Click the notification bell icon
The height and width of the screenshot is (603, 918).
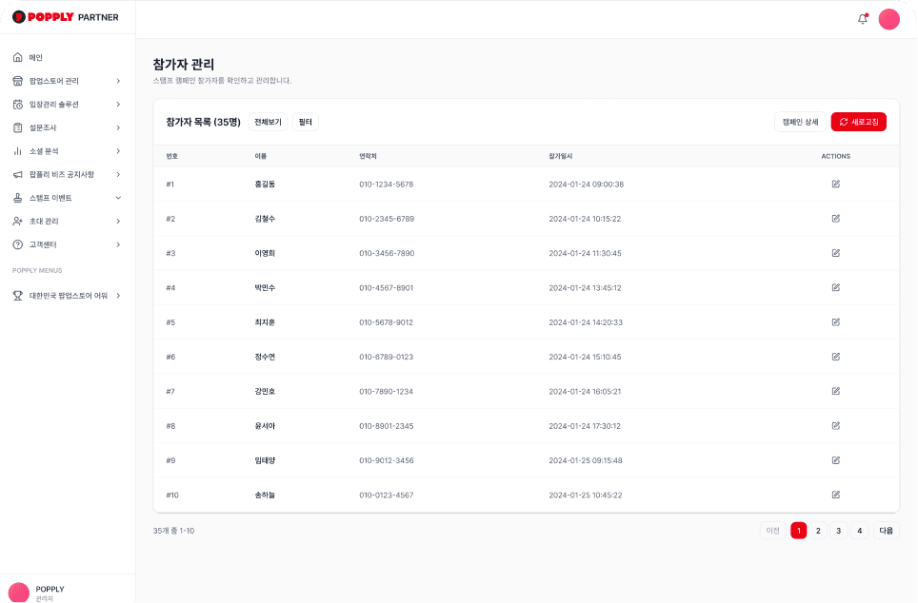862,18
